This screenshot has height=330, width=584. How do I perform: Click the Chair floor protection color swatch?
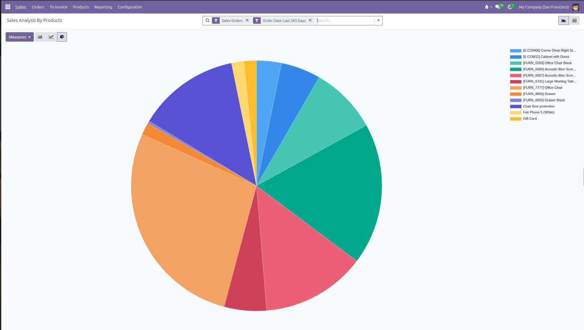[516, 106]
